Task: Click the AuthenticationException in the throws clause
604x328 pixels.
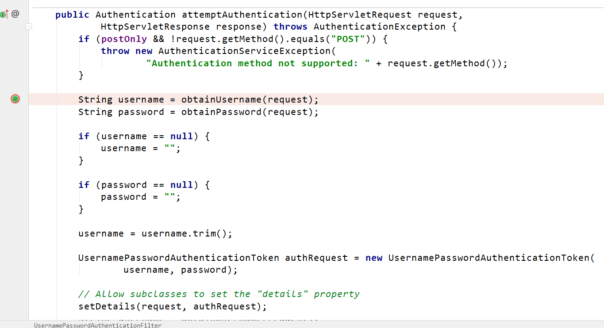Action: click(x=379, y=27)
